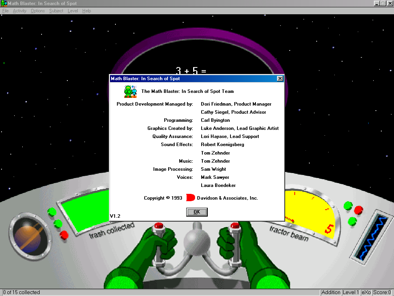Viewport: 394px width, 296px height.
Task: Click the name Laura Boedeker
Action: (x=218, y=185)
